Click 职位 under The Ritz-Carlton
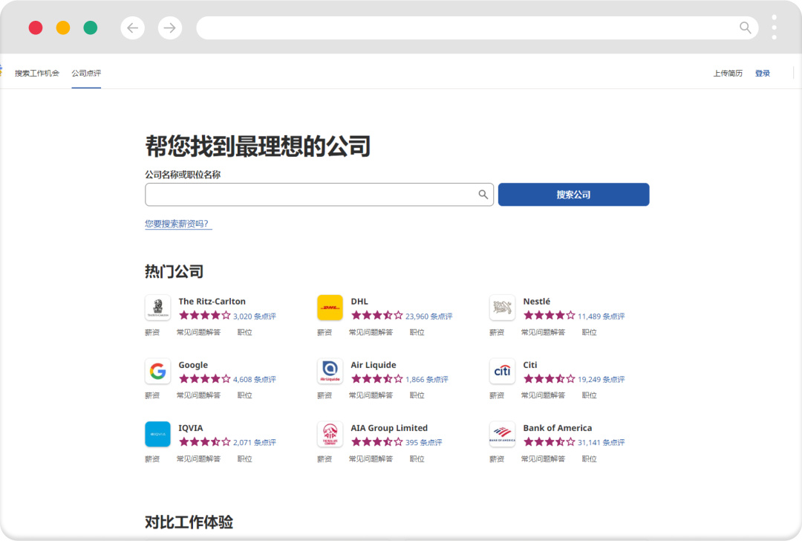The width and height of the screenshot is (802, 541). tap(244, 333)
